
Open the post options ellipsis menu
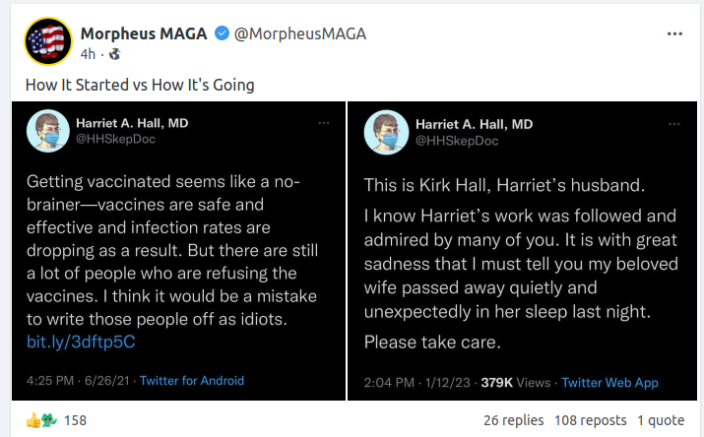tap(674, 33)
